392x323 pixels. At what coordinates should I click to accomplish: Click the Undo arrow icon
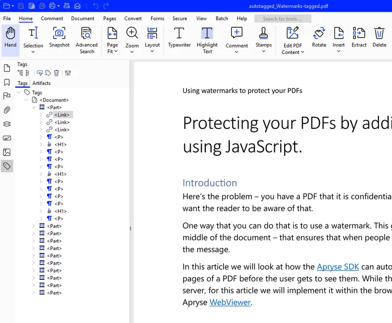pyautogui.click(x=96, y=6)
